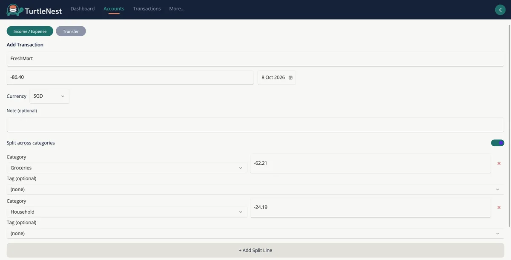This screenshot has width=511, height=260.
Task: Remove the Household split line
Action: click(499, 208)
